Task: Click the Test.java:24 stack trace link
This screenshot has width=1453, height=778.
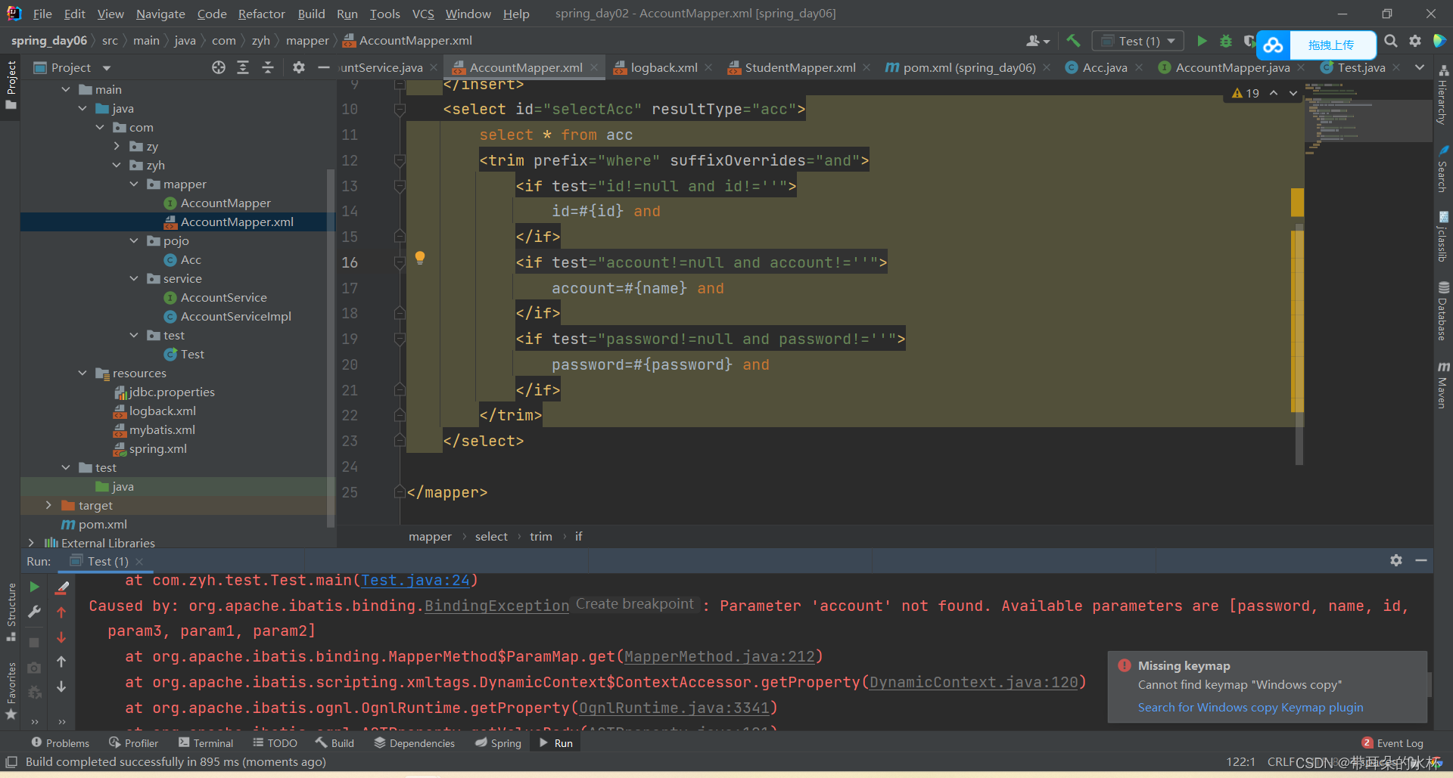Action: click(x=415, y=580)
